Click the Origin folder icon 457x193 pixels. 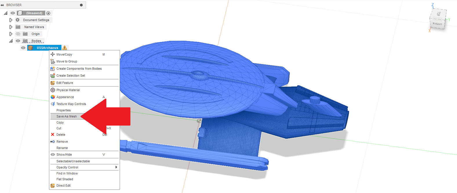(x=25, y=34)
